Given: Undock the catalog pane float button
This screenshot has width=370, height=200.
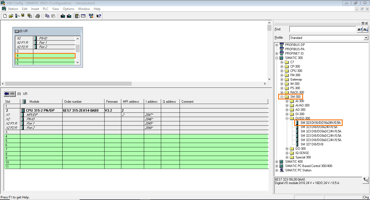Looking at the screenshot, I should tap(363, 23).
